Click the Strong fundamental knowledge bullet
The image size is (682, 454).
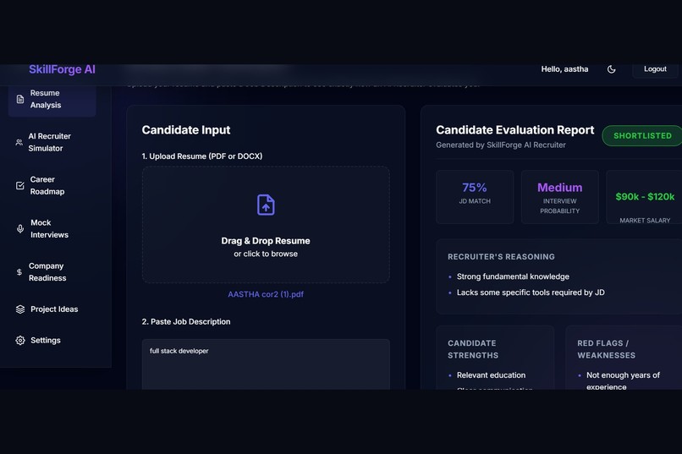pyautogui.click(x=513, y=276)
